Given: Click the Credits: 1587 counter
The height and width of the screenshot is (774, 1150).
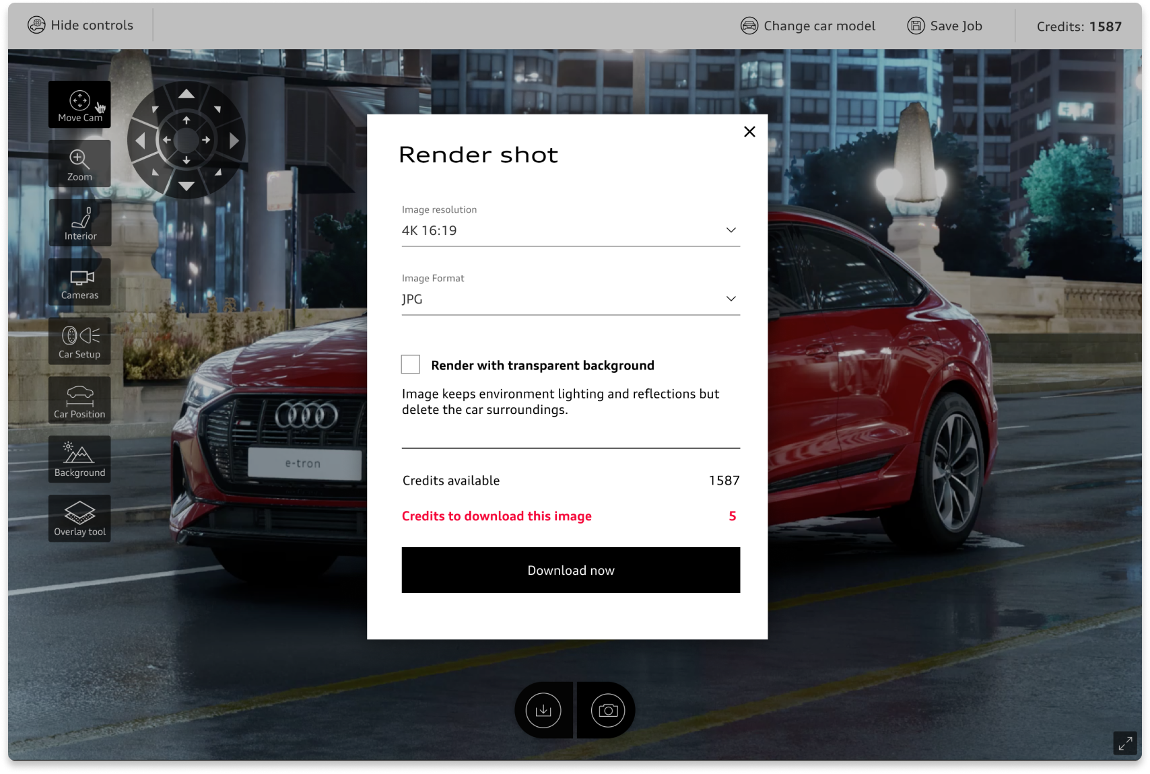Looking at the screenshot, I should coord(1079,26).
